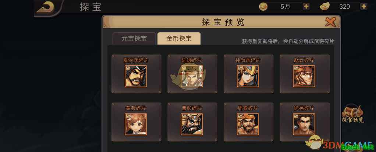The image size is (376, 152).
Task: Select the 夏侯渊 fragment portrait
Action: [136, 76]
